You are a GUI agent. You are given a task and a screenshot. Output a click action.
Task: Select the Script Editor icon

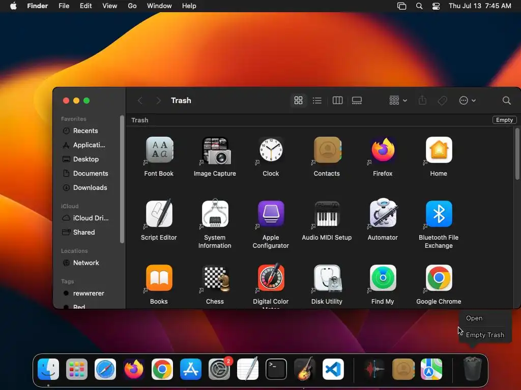pos(159,214)
